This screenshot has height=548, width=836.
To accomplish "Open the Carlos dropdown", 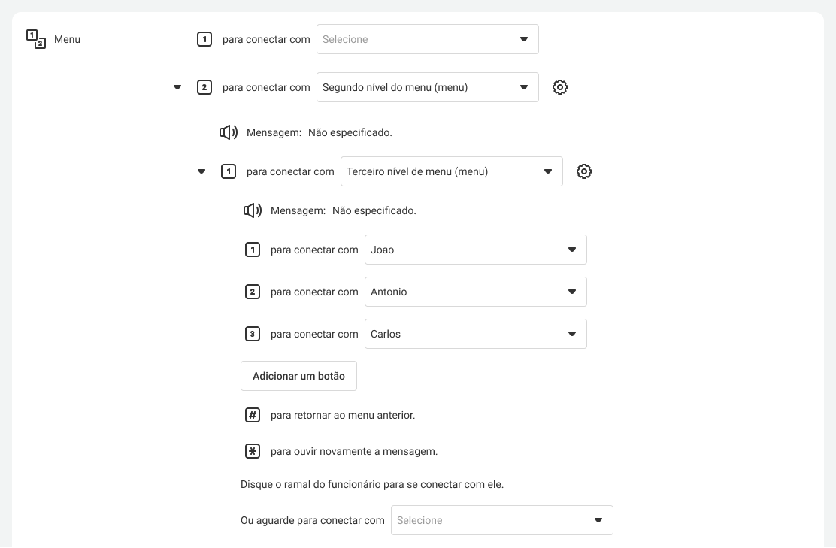I will [x=475, y=334].
